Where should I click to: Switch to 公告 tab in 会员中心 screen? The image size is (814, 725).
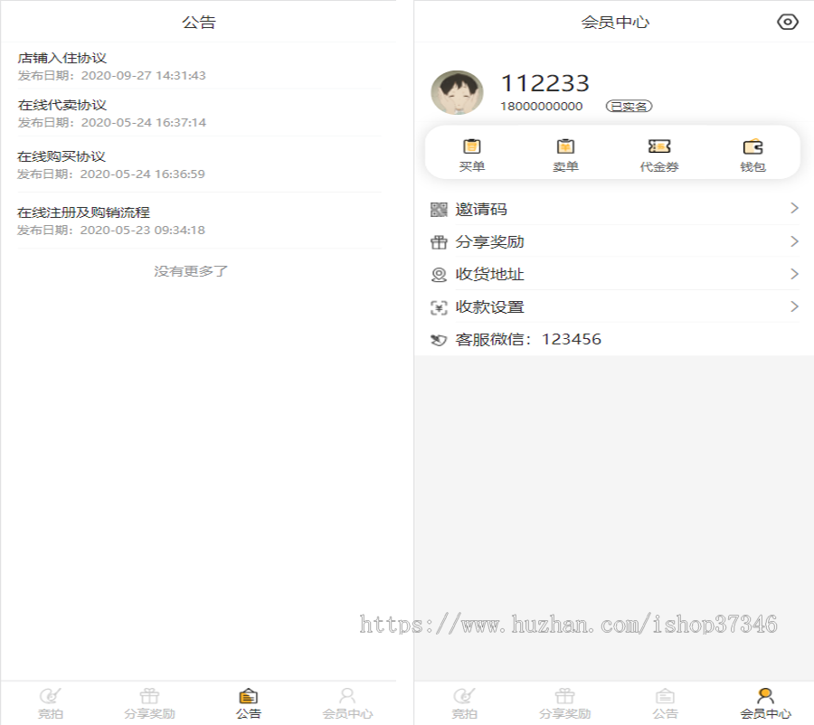665,703
